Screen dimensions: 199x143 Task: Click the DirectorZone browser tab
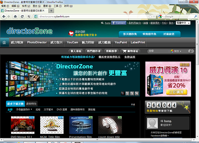click(24, 11)
